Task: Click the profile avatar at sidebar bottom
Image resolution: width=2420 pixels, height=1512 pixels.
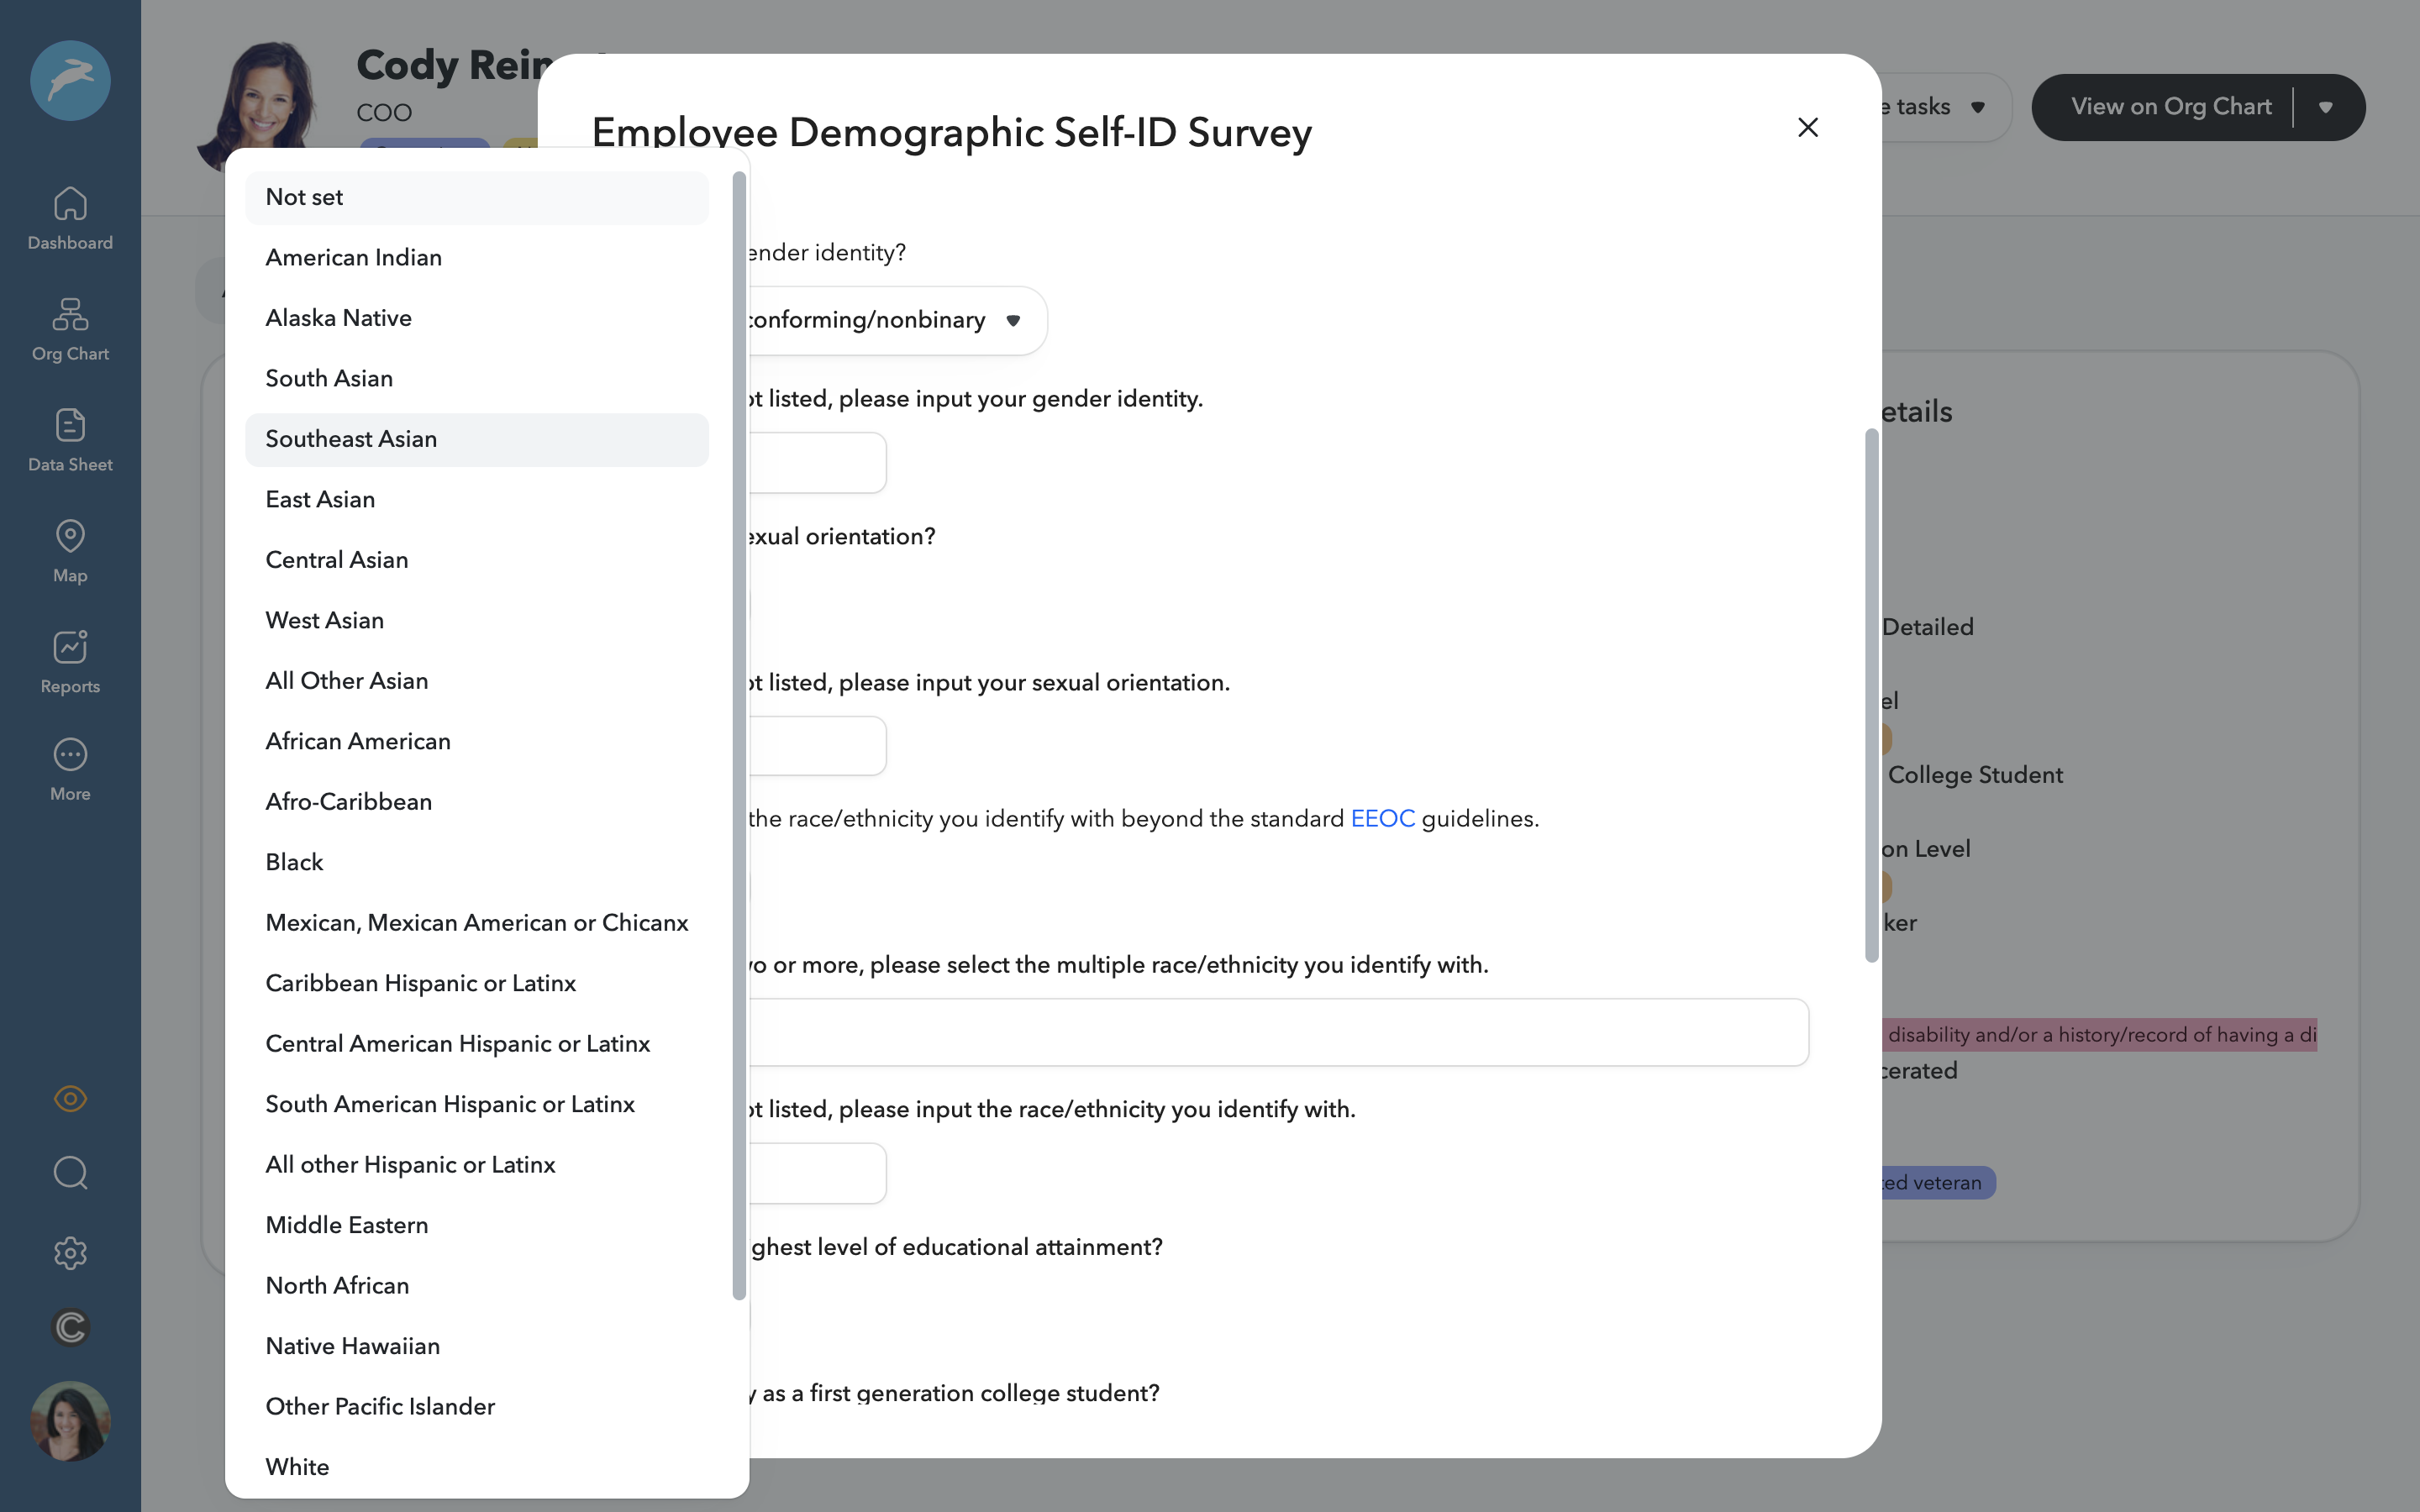Action: pos(70,1420)
